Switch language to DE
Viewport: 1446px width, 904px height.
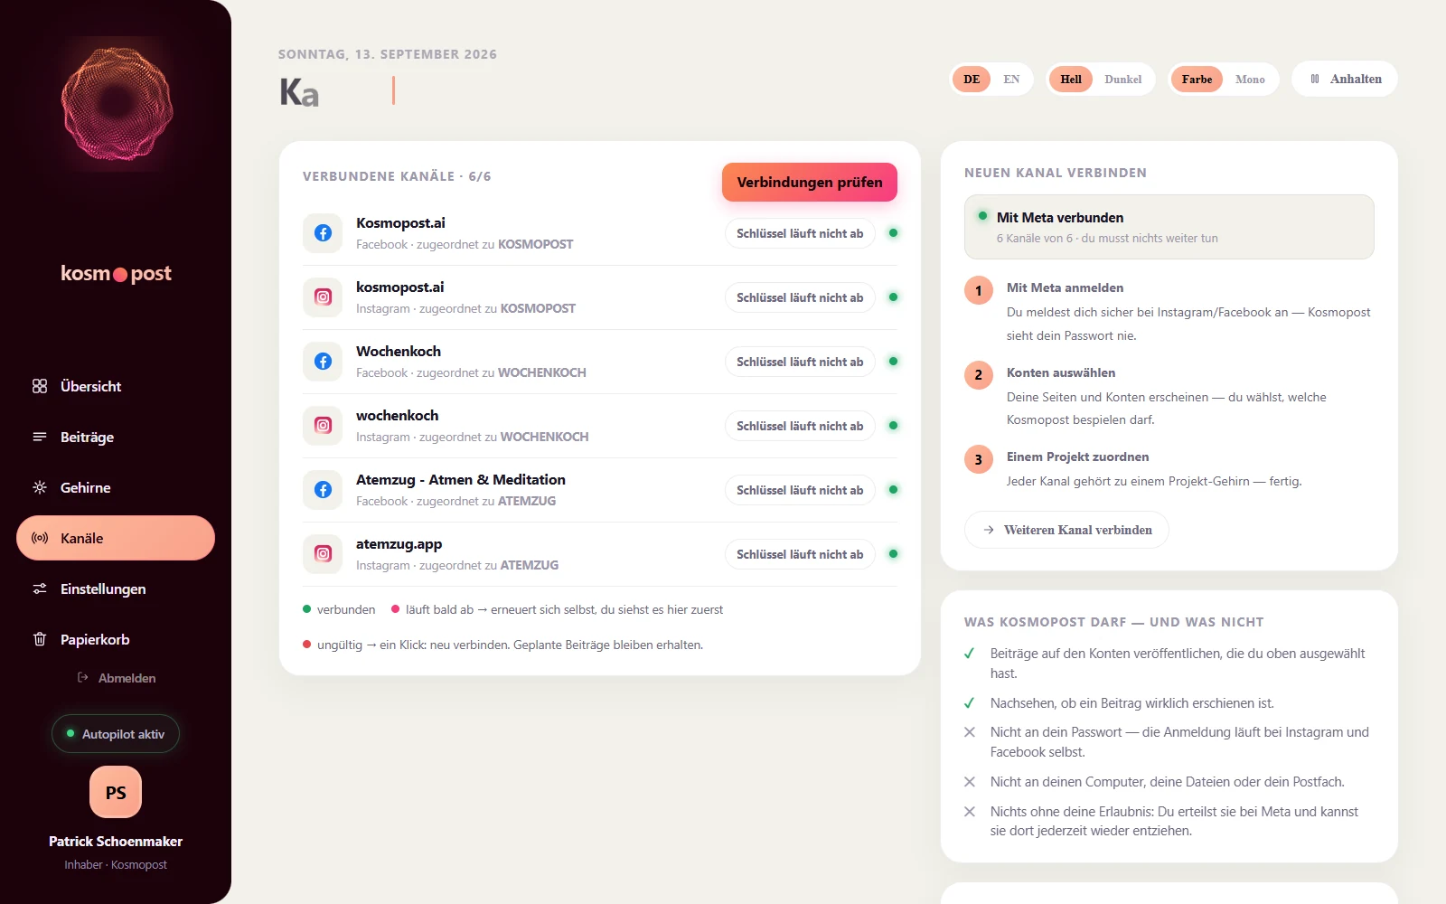tap(972, 79)
